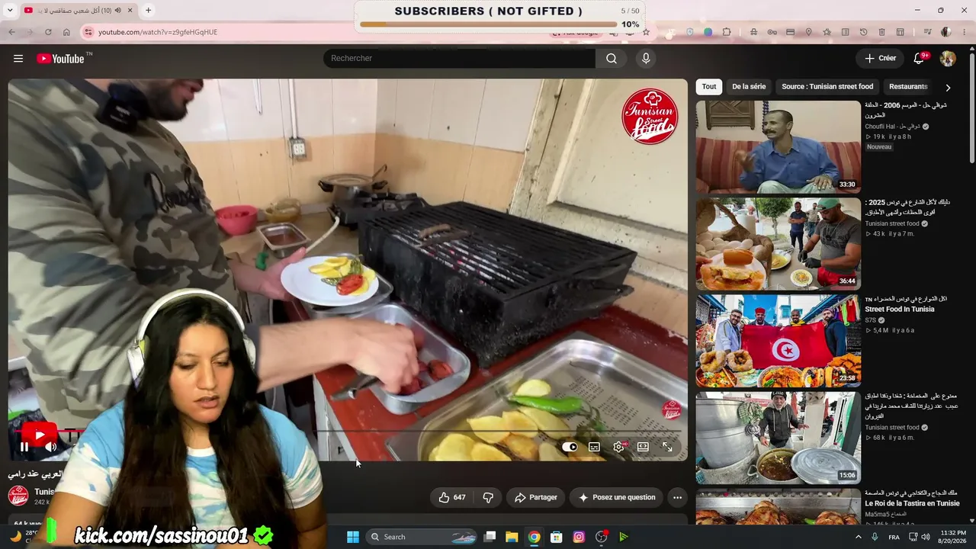Dislike the video
Viewport: 976px width, 549px height.
[x=488, y=497]
